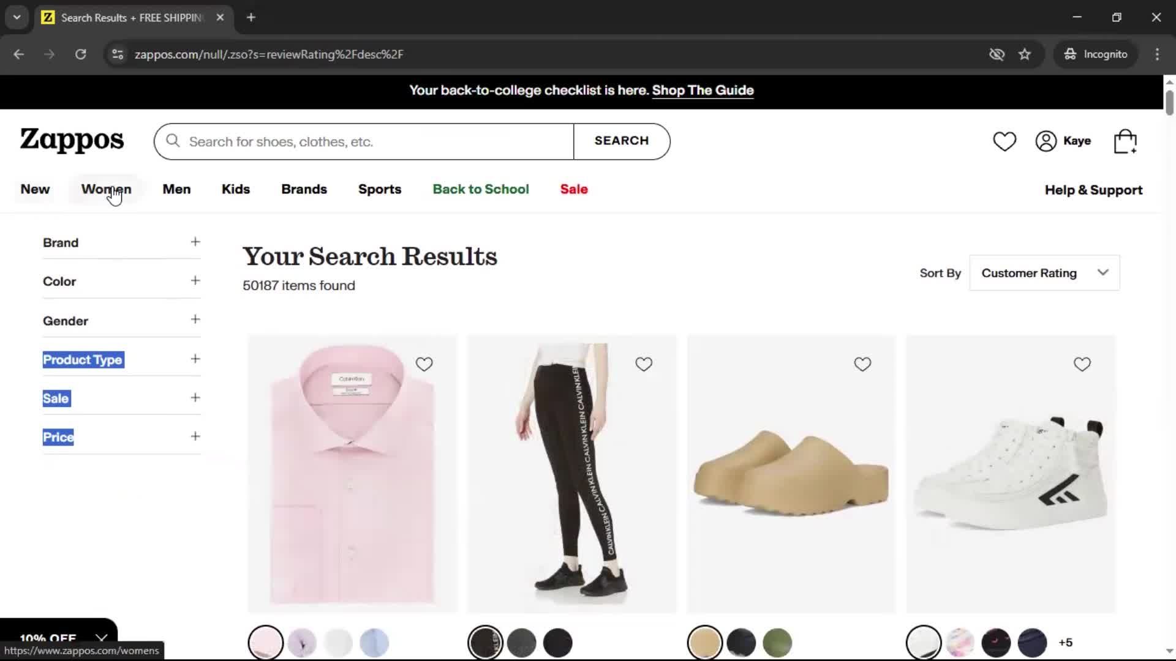
Task: Open the Brands menu
Action: click(x=304, y=189)
